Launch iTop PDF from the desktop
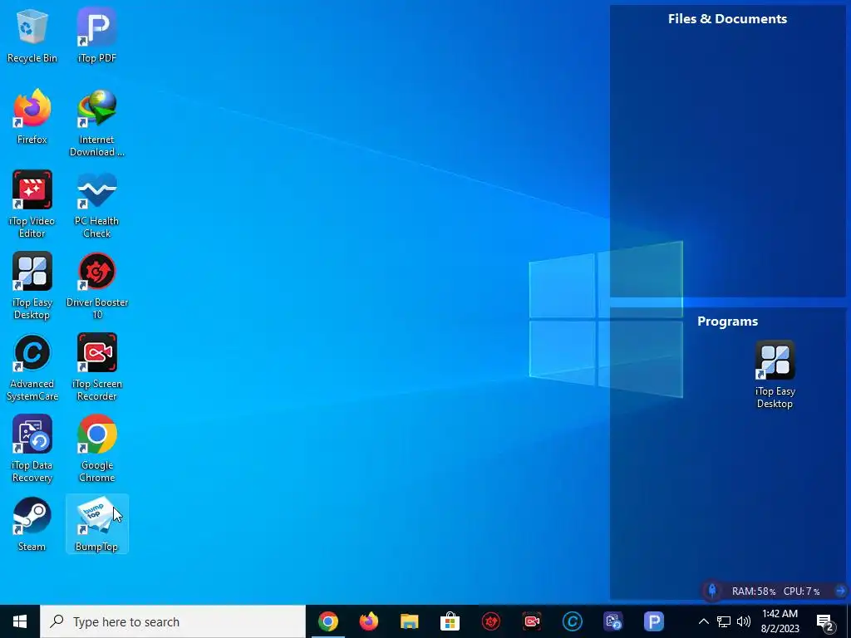Viewport: 851px width, 638px height. click(x=96, y=35)
